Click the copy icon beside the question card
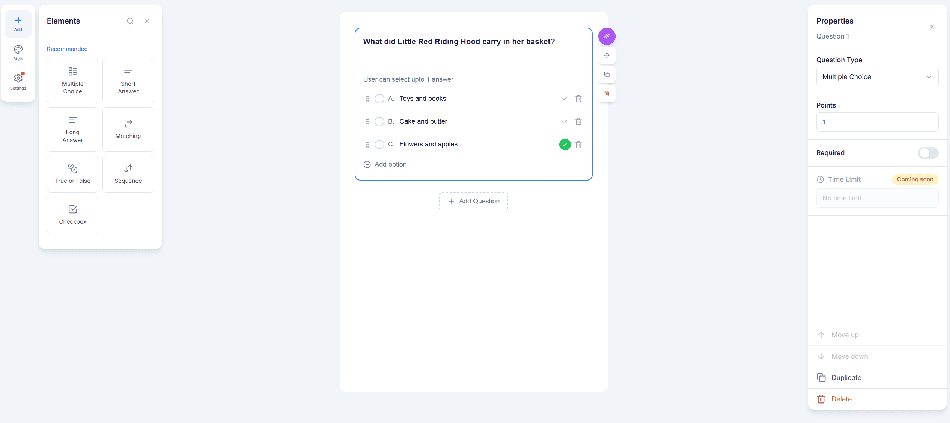The image size is (950, 423). 607,75
